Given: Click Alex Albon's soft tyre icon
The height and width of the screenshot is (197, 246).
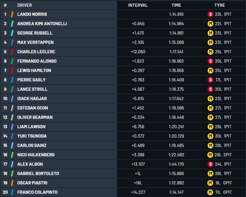Looking at the screenshot, I should pyautogui.click(x=209, y=164).
